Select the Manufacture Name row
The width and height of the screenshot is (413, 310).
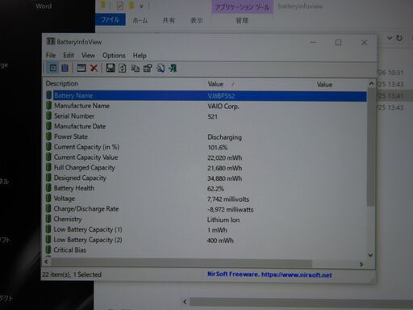[206, 106]
